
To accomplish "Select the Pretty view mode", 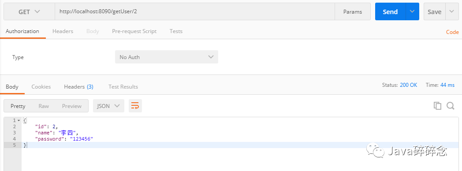I will pos(18,106).
